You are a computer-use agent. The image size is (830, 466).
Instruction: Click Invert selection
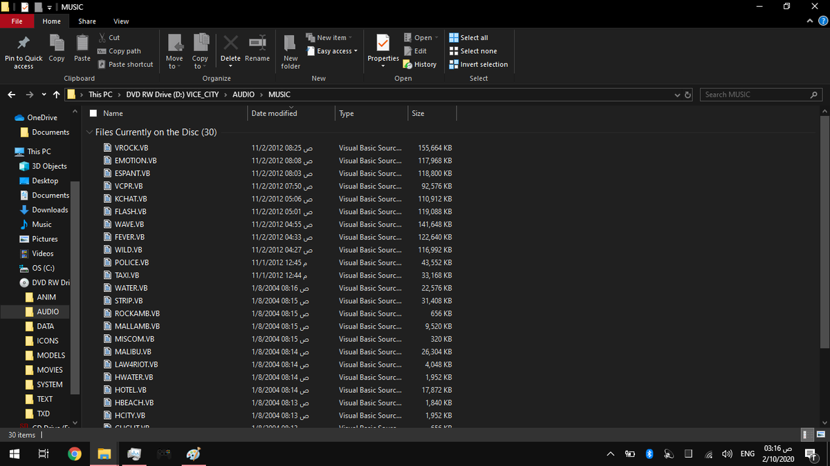coord(479,64)
